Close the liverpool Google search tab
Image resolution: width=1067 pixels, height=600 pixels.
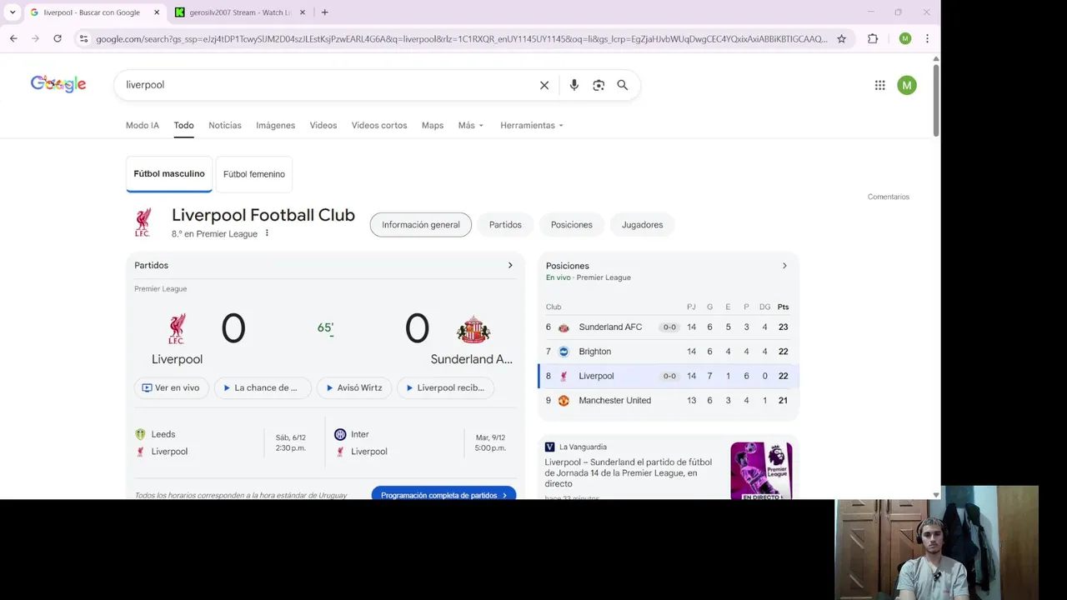(157, 12)
